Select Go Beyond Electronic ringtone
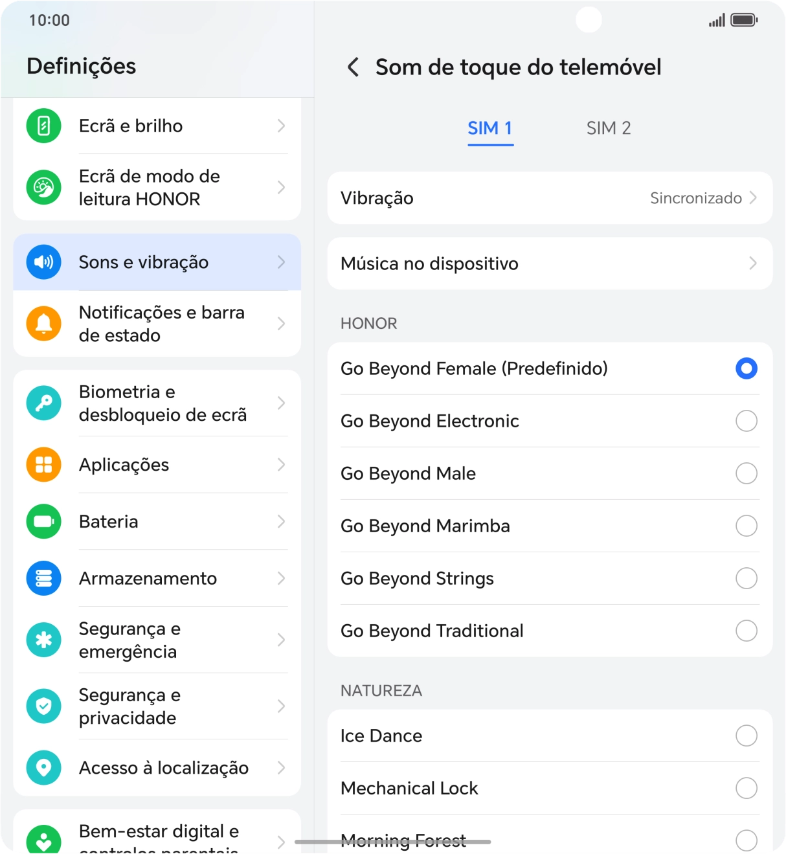786x854 pixels. pyautogui.click(x=746, y=421)
